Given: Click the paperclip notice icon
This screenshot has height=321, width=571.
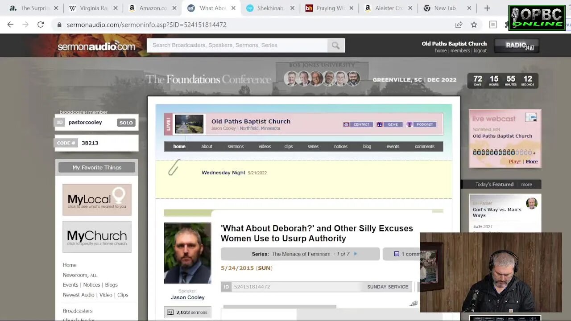Looking at the screenshot, I should coord(174,168).
